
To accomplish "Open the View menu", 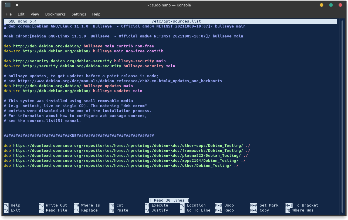I will coord(35,14).
